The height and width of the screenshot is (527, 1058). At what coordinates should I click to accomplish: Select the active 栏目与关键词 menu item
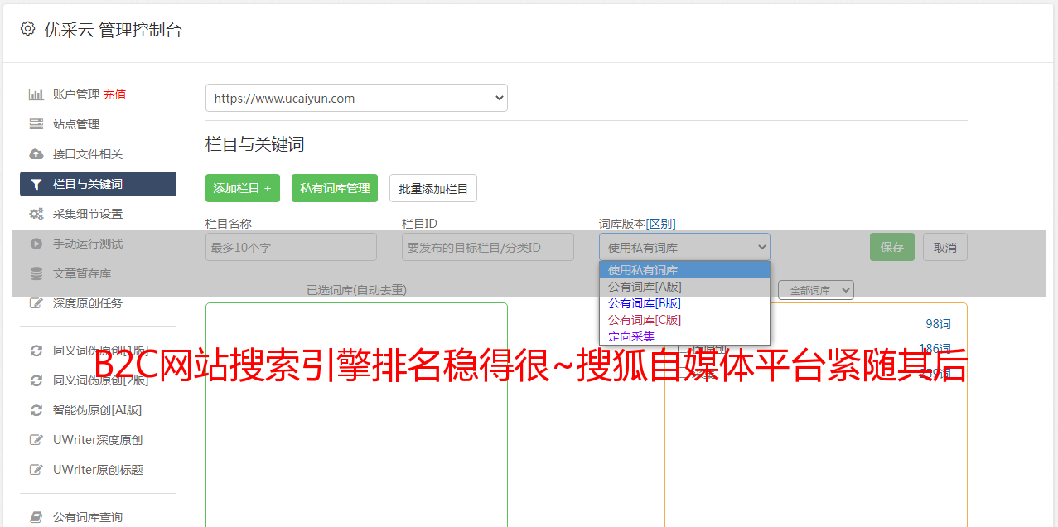[98, 184]
